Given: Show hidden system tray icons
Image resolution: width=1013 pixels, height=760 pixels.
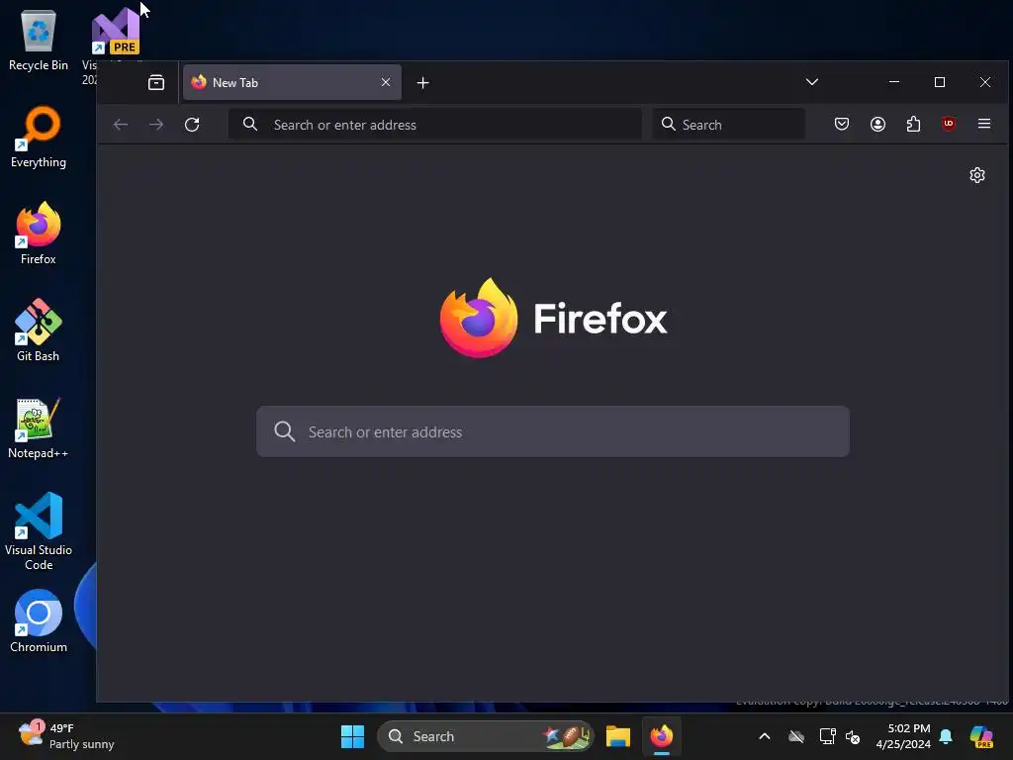Looking at the screenshot, I should click(765, 736).
